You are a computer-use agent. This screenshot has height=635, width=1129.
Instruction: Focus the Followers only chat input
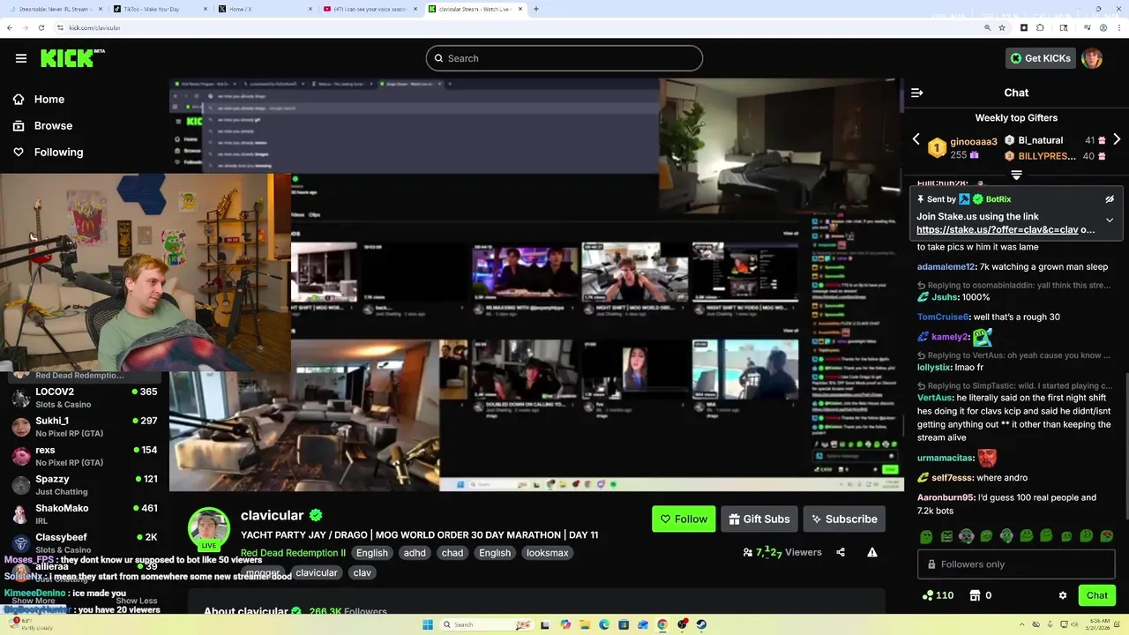[1016, 564]
